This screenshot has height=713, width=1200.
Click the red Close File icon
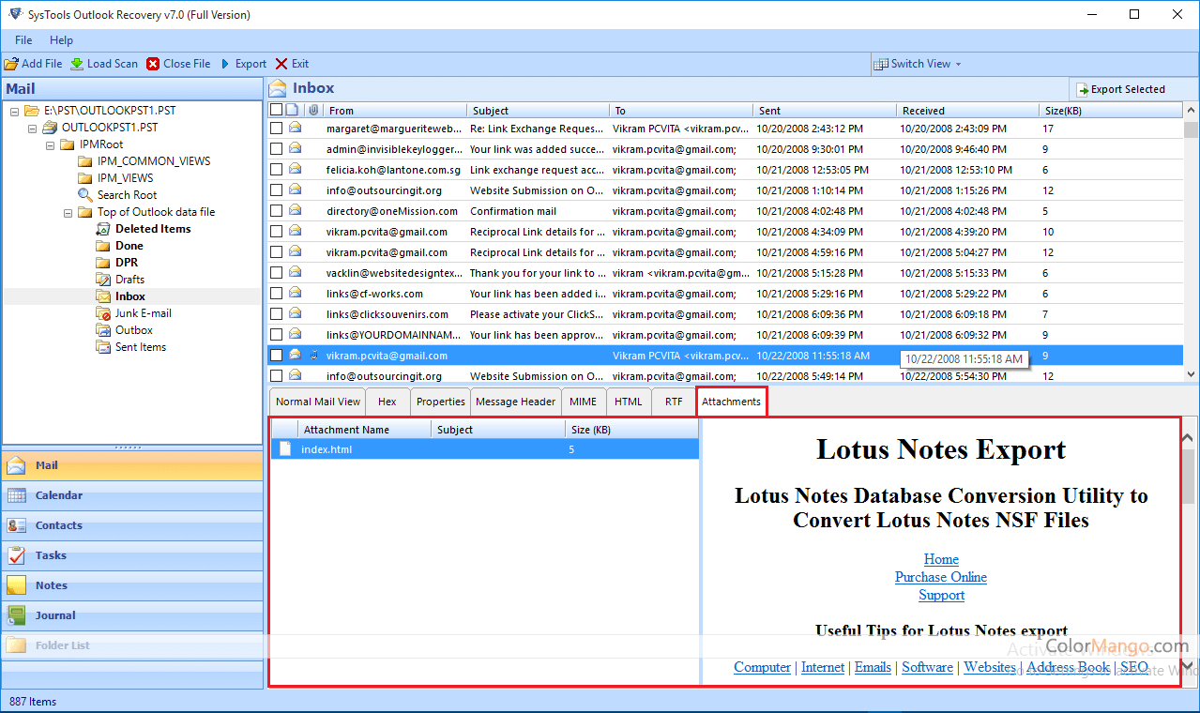(153, 64)
